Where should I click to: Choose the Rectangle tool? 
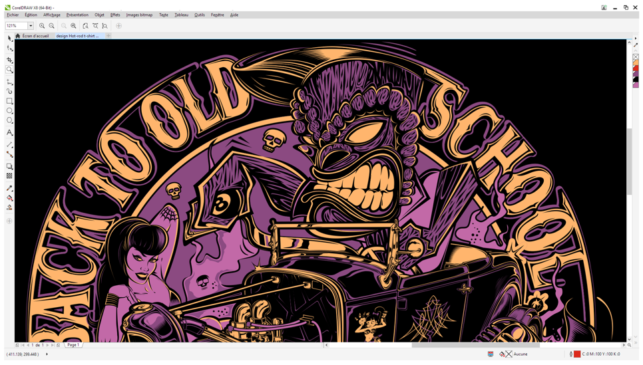[9, 101]
